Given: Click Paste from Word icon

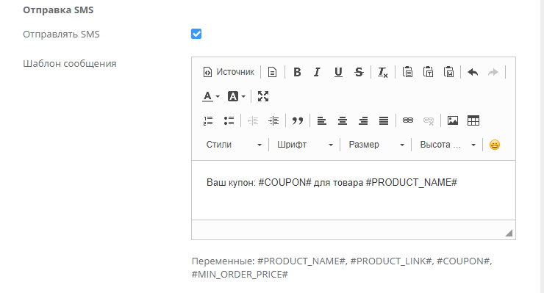Looking at the screenshot, I should [448, 72].
